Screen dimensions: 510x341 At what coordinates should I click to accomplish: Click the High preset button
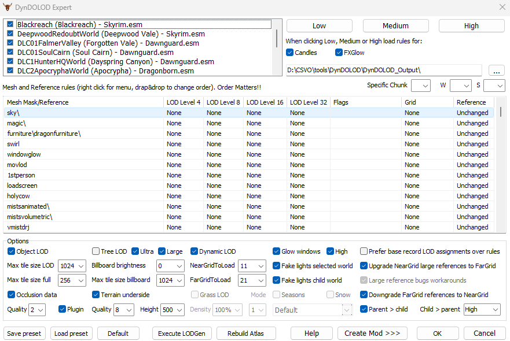pyautogui.click(x=471, y=25)
